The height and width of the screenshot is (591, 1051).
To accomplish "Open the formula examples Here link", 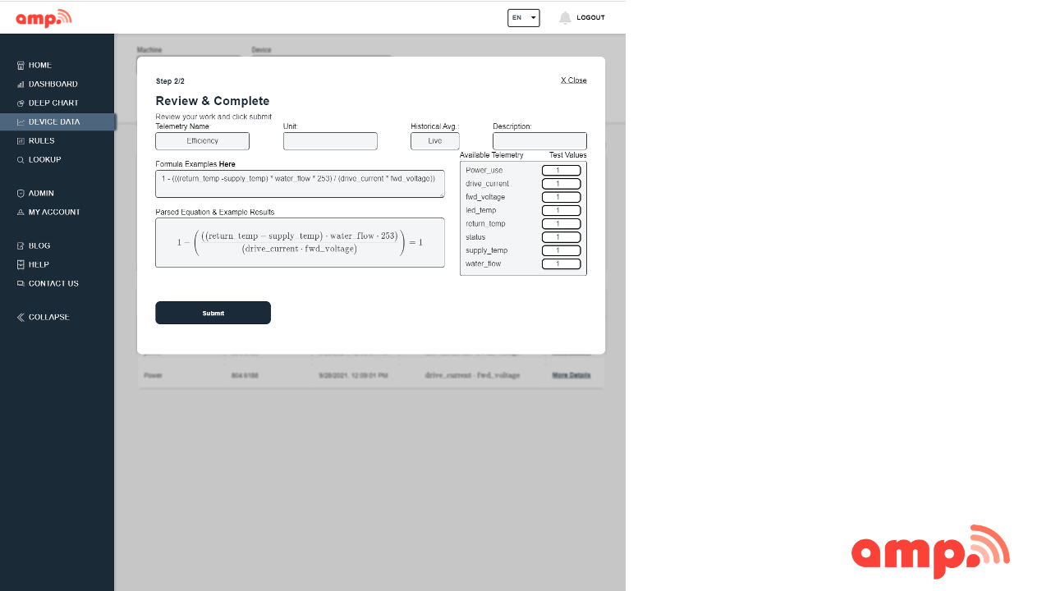I will [227, 164].
